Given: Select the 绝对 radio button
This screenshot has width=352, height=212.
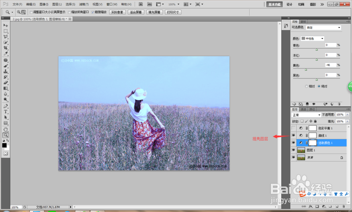Looking at the screenshot, I should tap(319, 86).
